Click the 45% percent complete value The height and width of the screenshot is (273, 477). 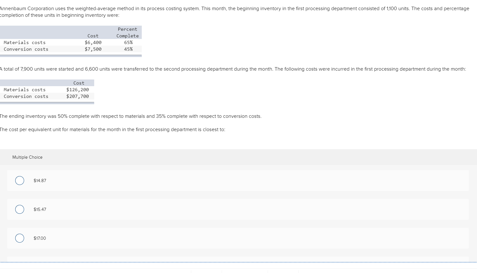pyautogui.click(x=128, y=49)
